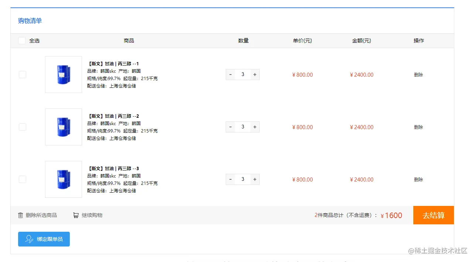The image size is (475, 262).
Task: Delete the 丙三醇 --1 item via 删除
Action: (x=418, y=75)
